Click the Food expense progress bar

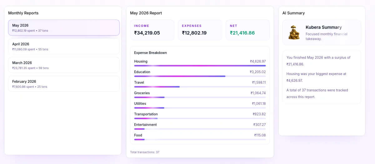(x=200, y=139)
